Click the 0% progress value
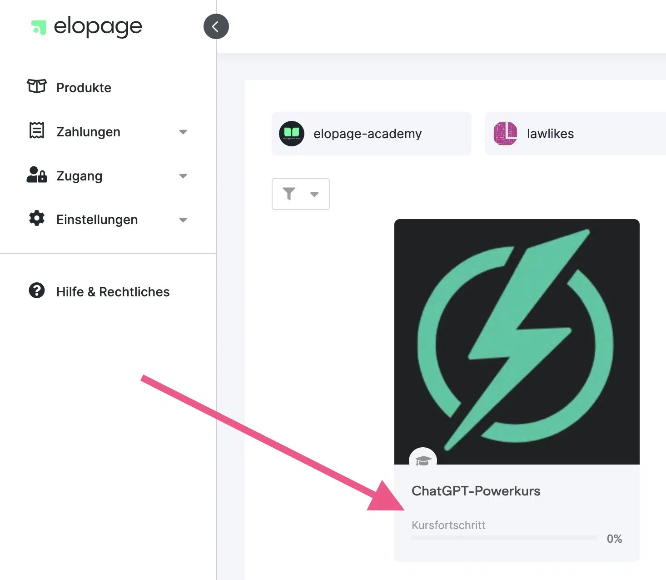Viewport: 666px width, 580px height. click(x=614, y=539)
